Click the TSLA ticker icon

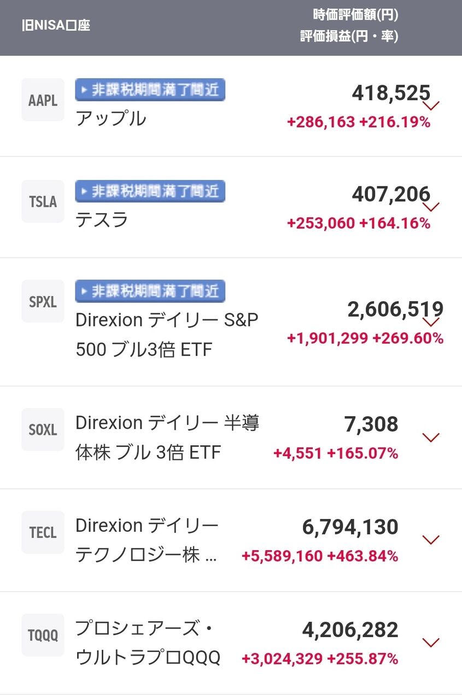tap(43, 201)
